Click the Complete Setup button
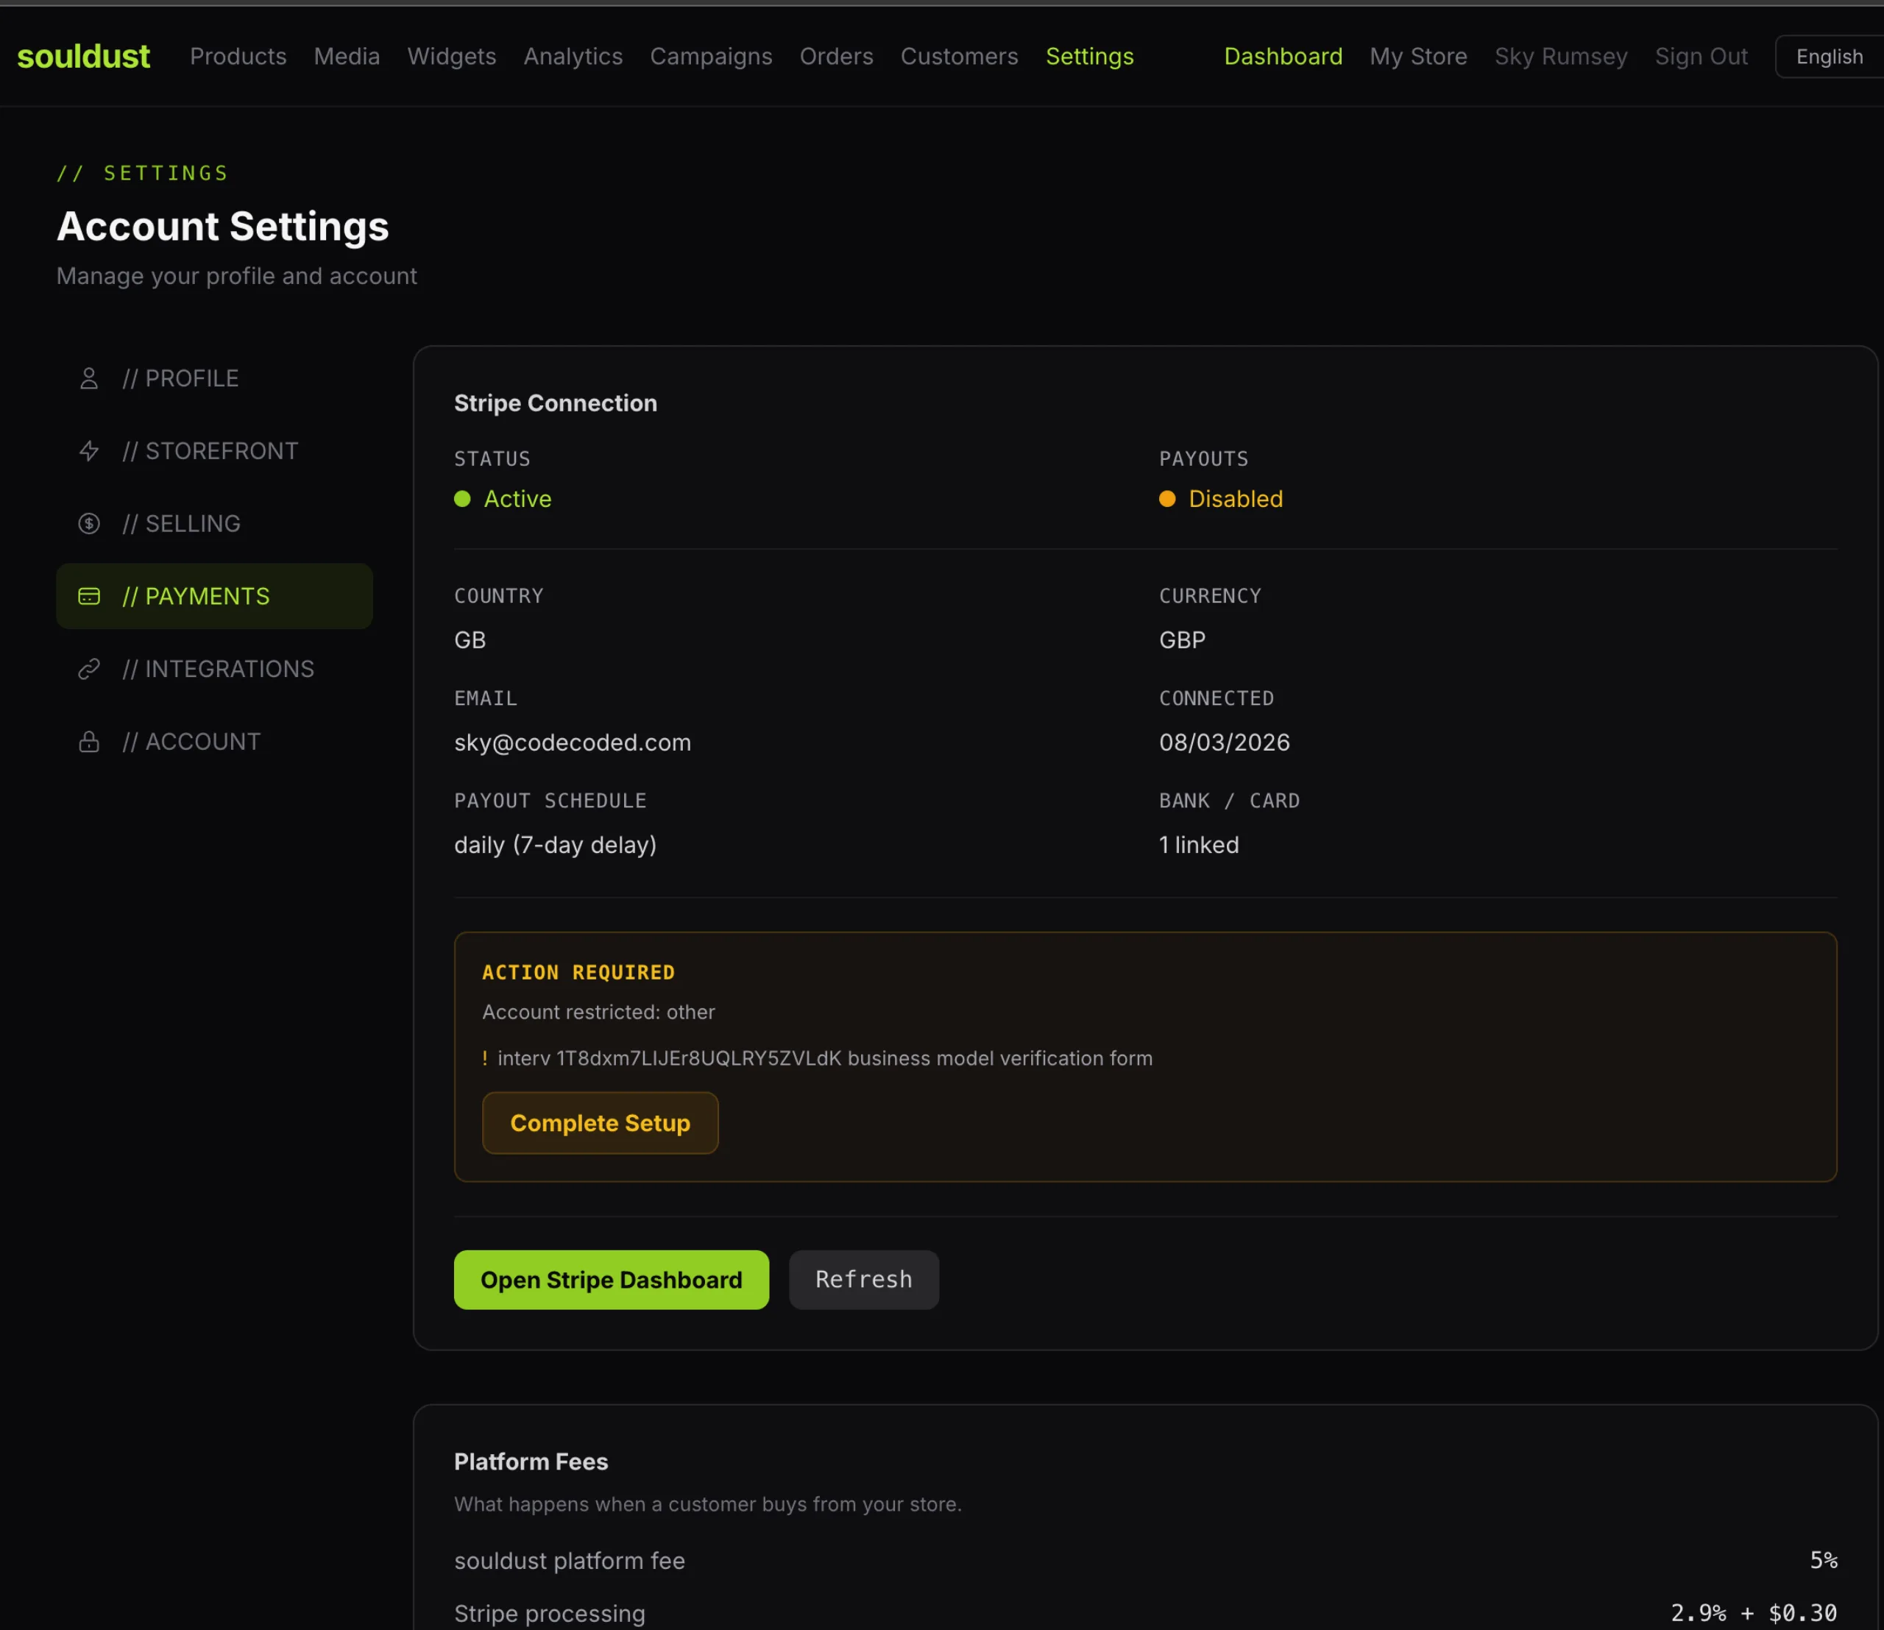Viewport: 1884px width, 1630px height. 600,1122
